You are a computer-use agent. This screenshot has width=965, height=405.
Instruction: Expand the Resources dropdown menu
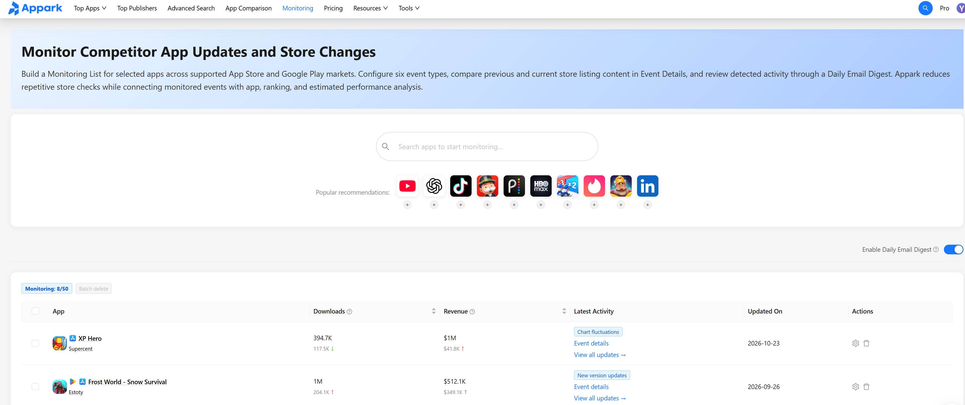click(370, 8)
